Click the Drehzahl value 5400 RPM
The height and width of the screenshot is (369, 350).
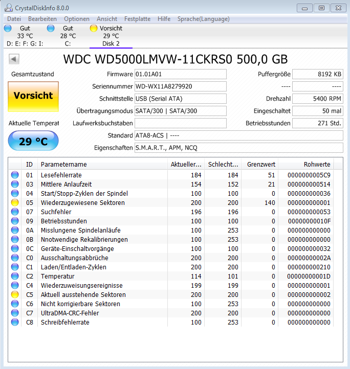coord(318,99)
